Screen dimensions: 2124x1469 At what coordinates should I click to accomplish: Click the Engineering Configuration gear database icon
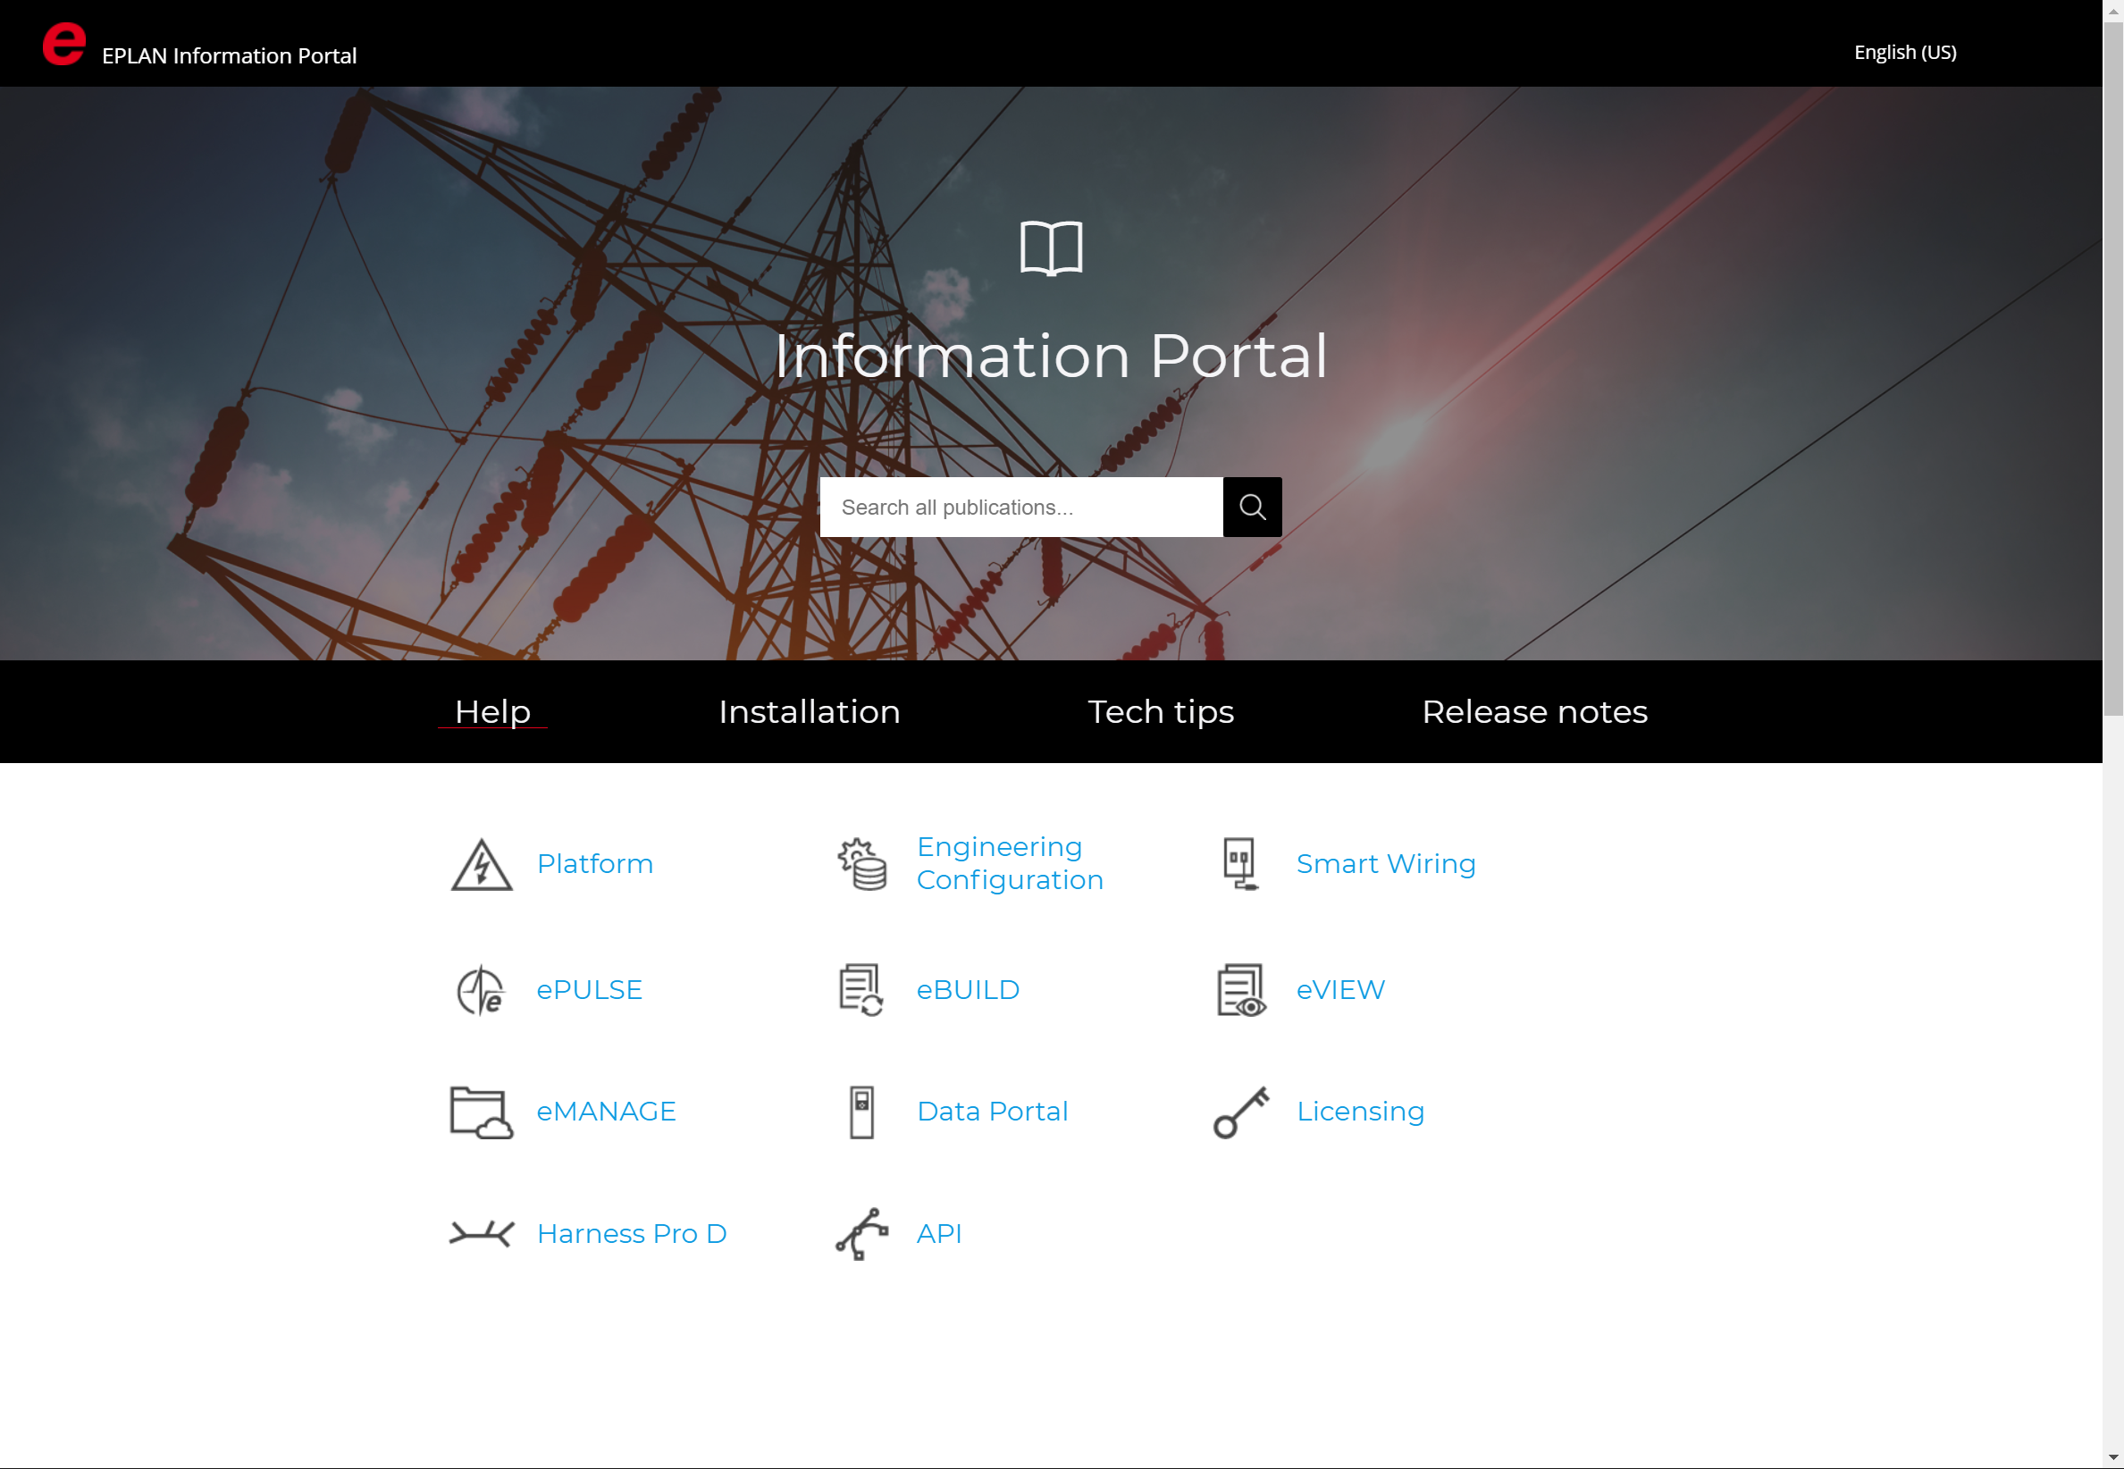861,864
